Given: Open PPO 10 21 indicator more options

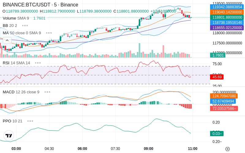Looking at the screenshot, I should [30, 121].
